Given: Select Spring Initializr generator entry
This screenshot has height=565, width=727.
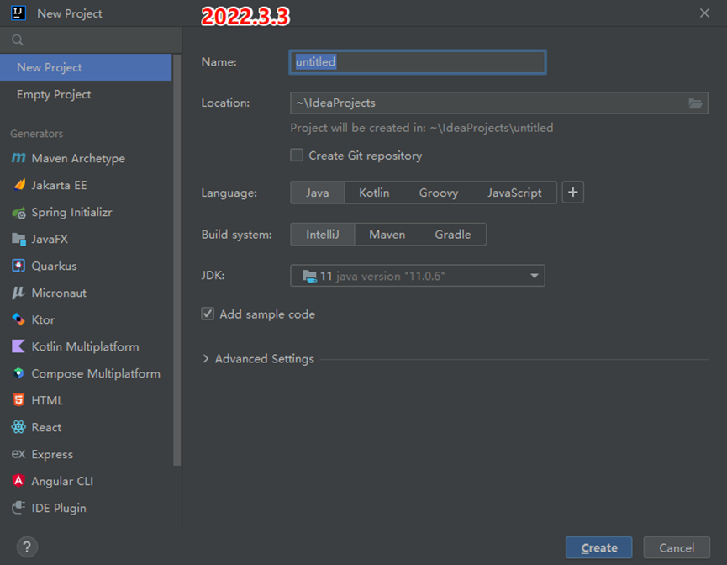Looking at the screenshot, I should tap(86, 212).
